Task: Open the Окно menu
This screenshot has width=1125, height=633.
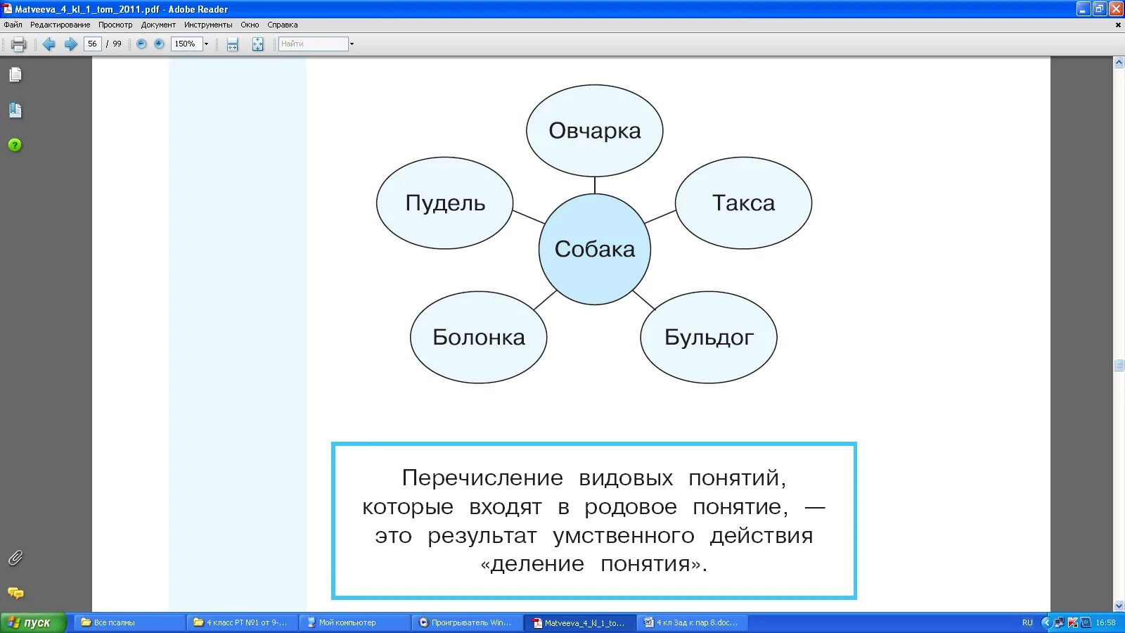Action: click(x=250, y=25)
